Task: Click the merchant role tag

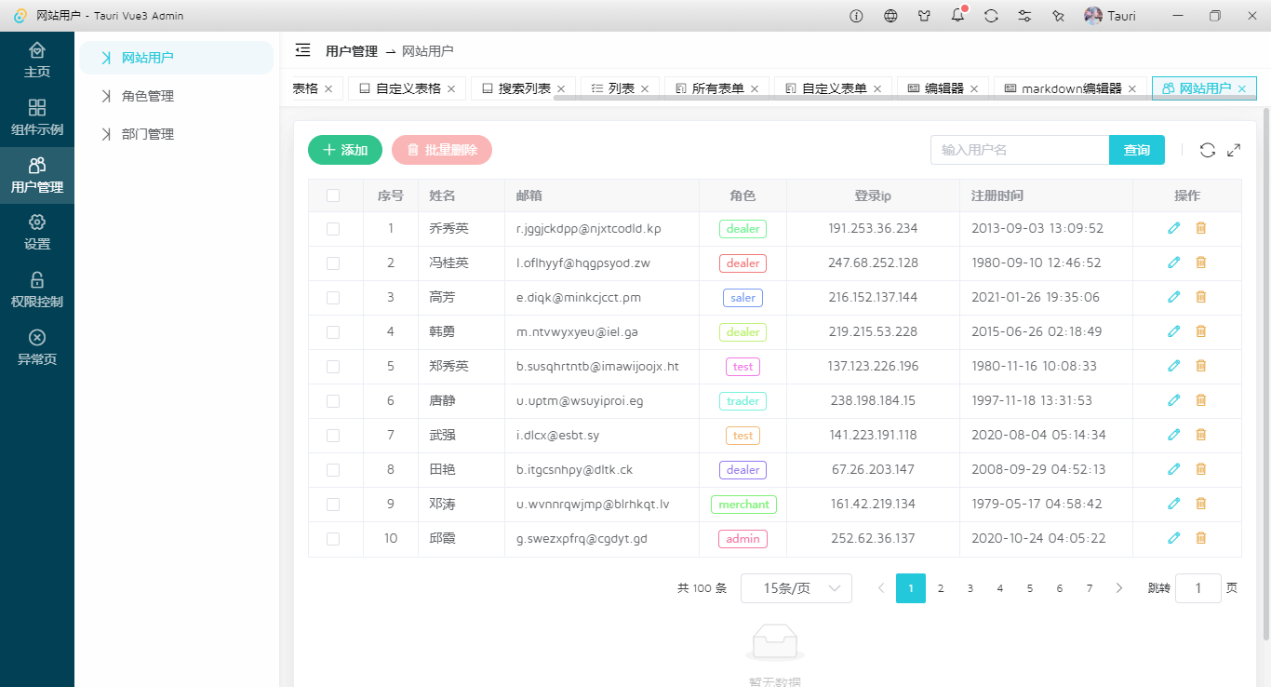Action: (x=743, y=505)
